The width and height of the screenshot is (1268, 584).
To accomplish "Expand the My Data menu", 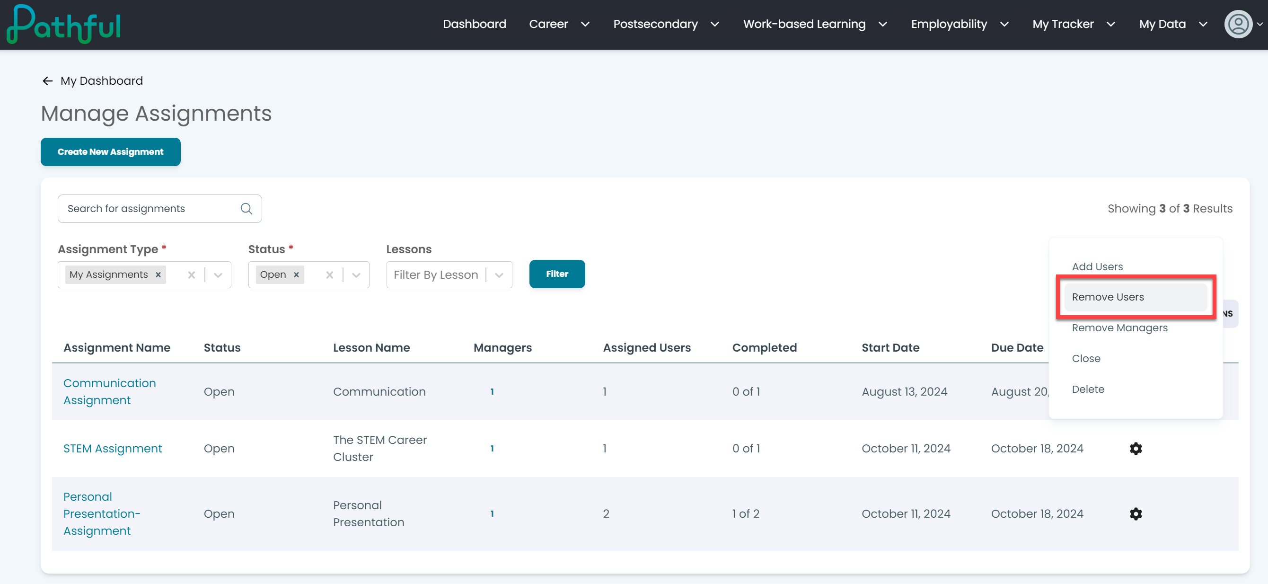I will click(1173, 24).
